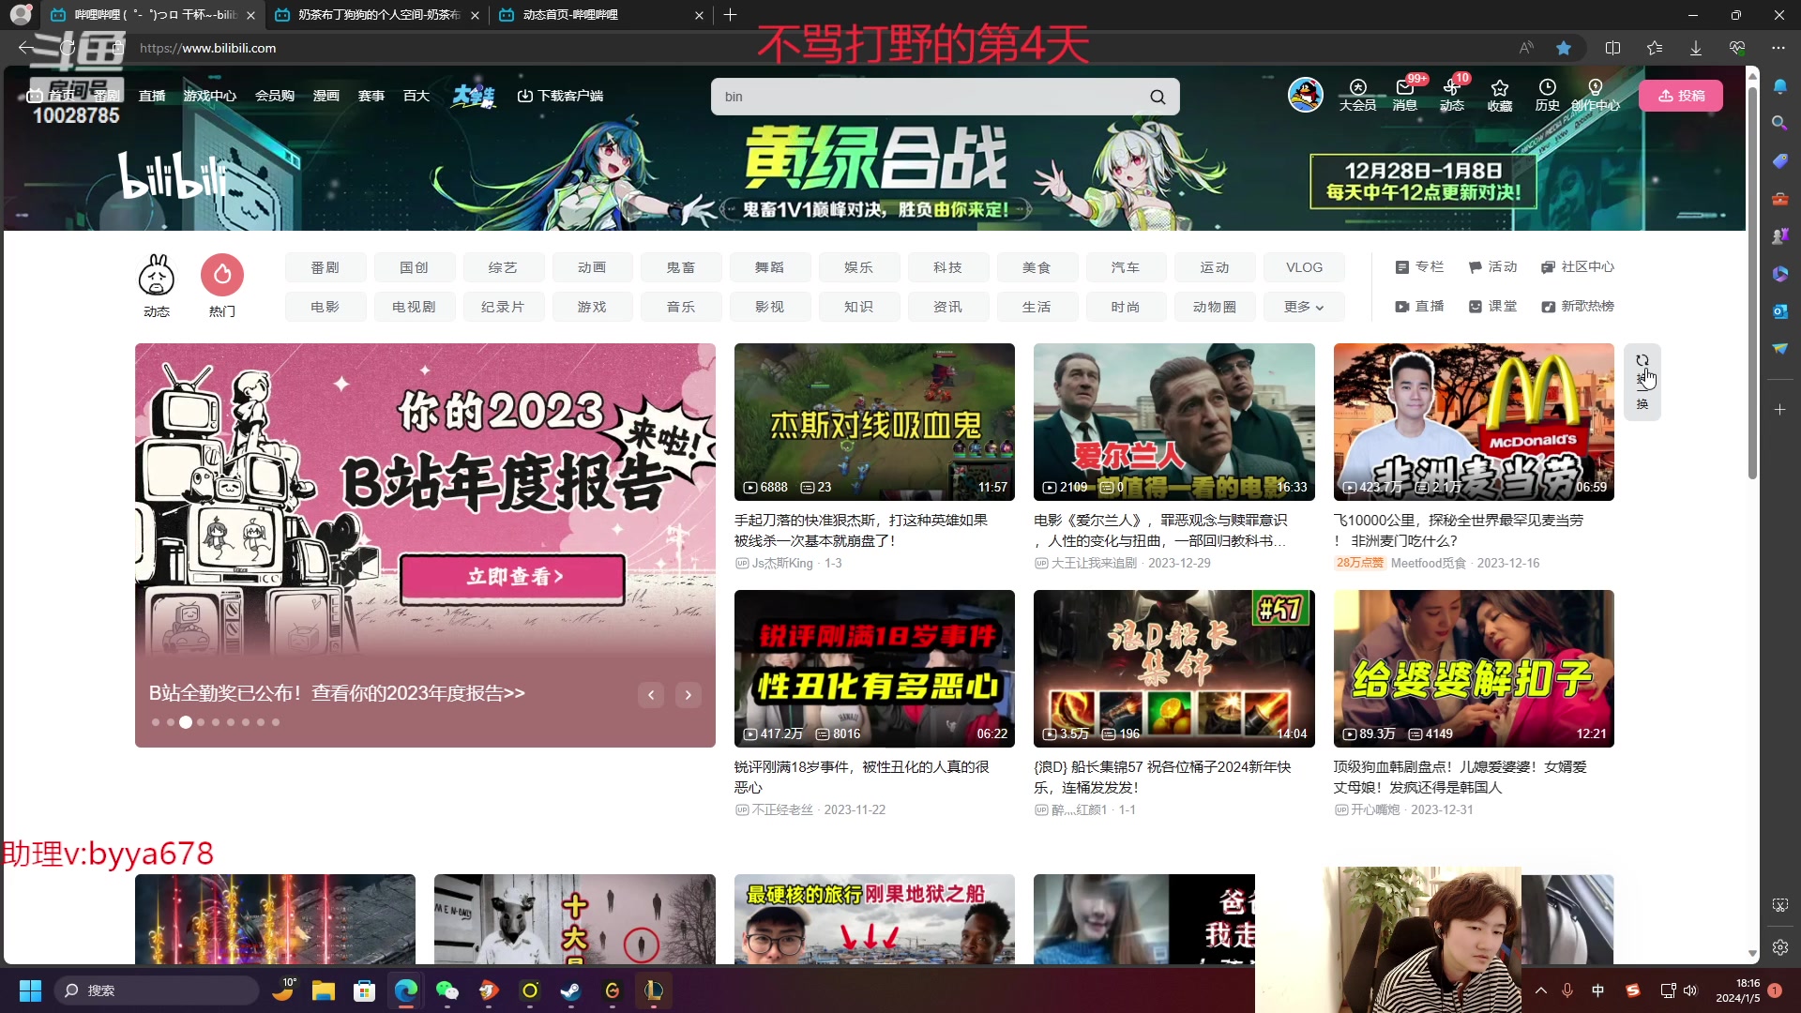
Task: Open the 番剧 category button
Action: [x=325, y=267]
